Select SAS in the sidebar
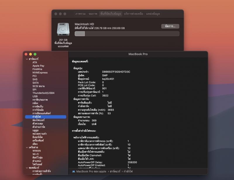This screenshot has width=234, height=180. [x=35, y=79]
